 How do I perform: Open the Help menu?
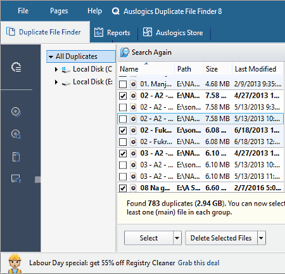[x=94, y=11]
